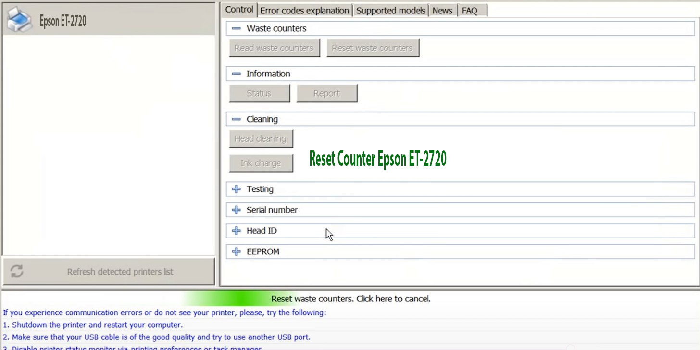Expand the EEPROM section
The width and height of the screenshot is (700, 350).
(x=236, y=251)
